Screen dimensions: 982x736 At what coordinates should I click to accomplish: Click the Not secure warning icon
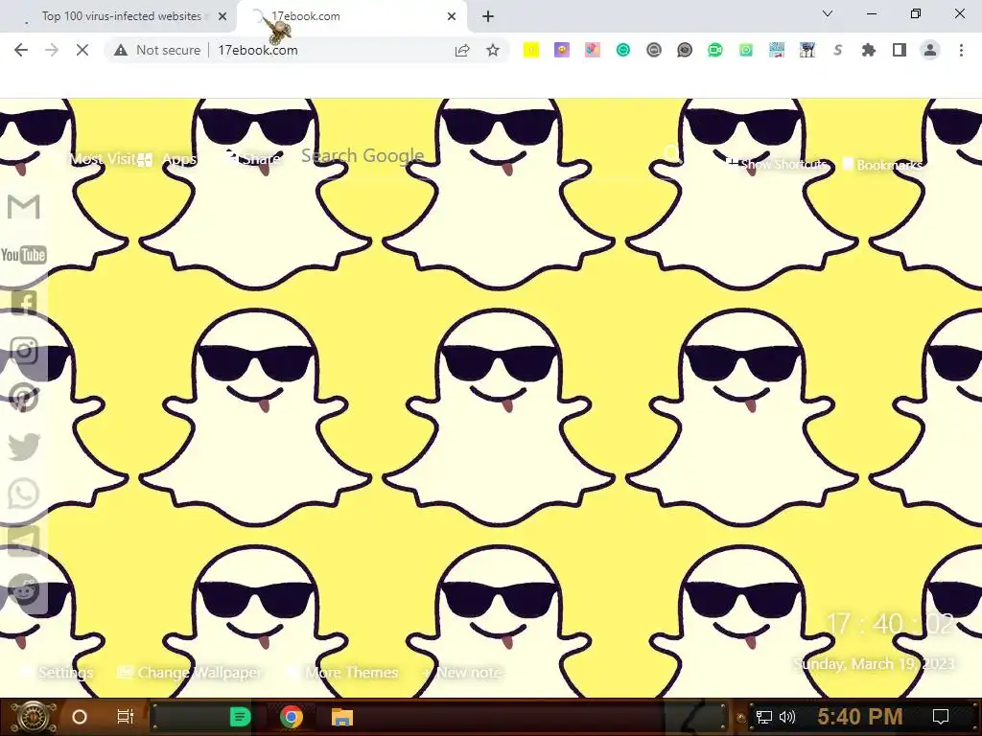click(121, 50)
